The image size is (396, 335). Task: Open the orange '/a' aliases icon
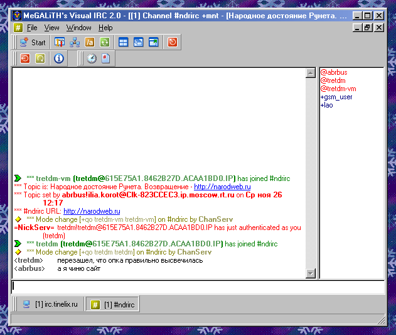tap(90, 43)
